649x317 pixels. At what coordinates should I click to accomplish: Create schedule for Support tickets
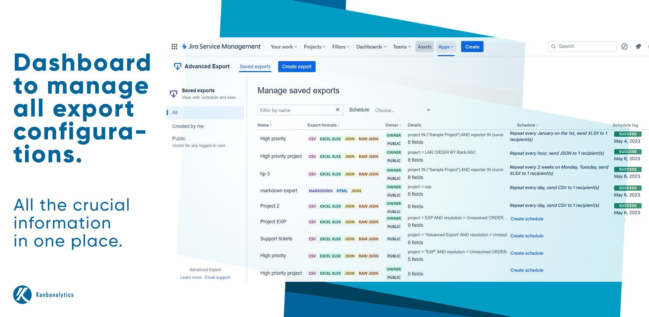tap(527, 236)
